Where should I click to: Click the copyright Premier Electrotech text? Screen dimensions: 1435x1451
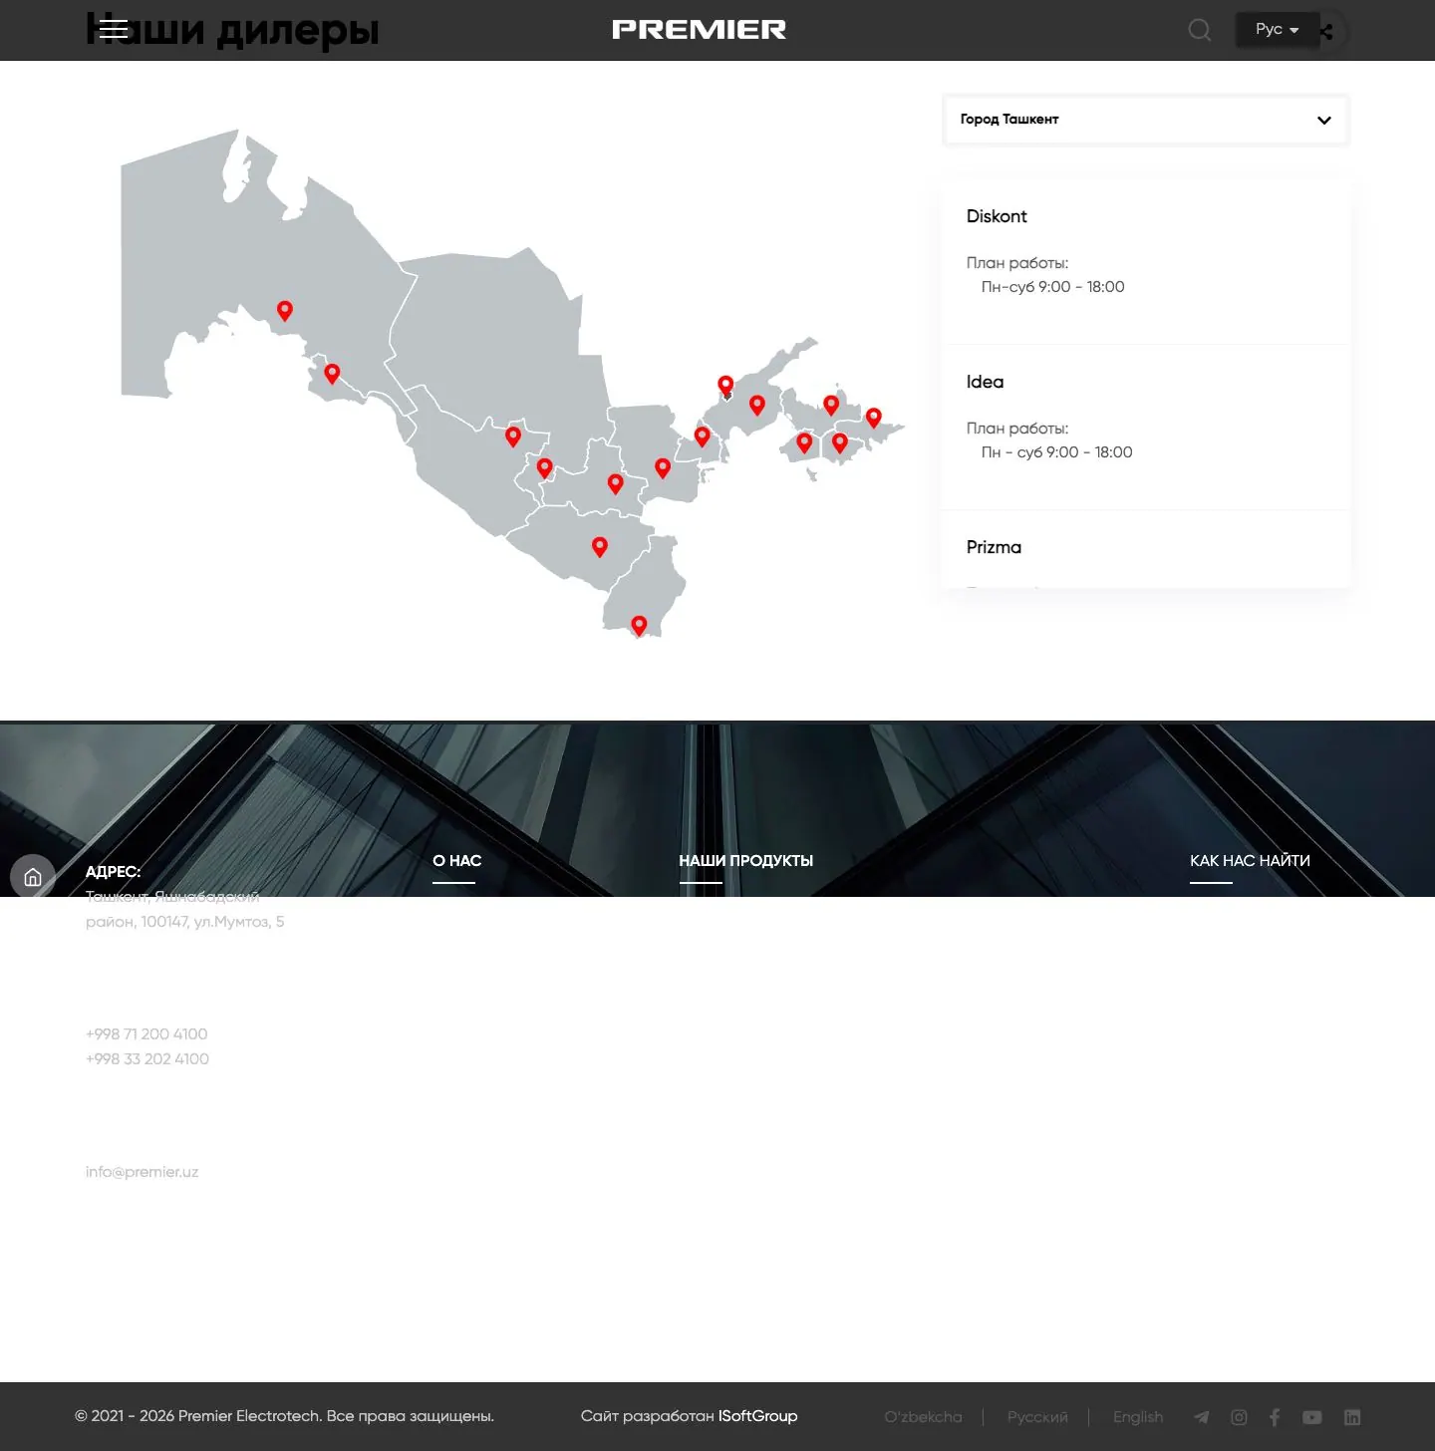click(x=285, y=1416)
